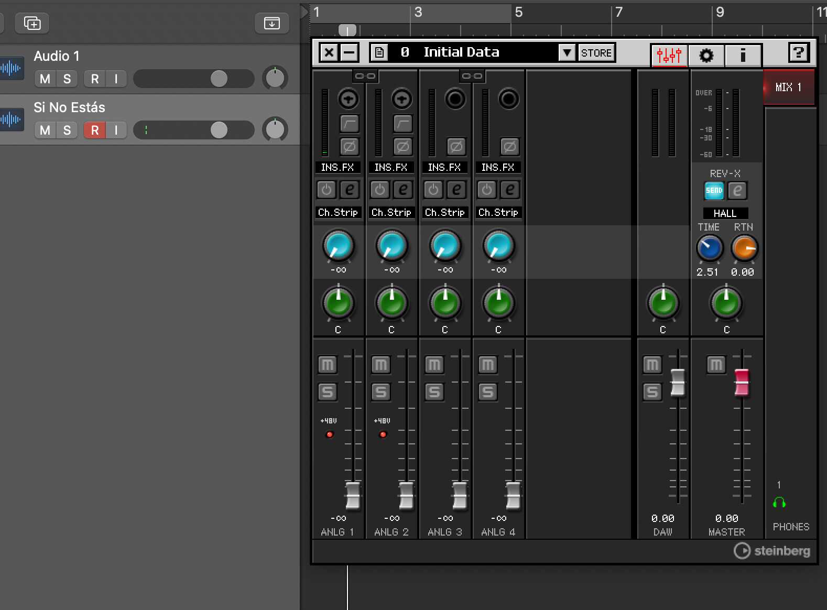Enable high-pass filter on ANLG 1
This screenshot has width=827, height=610.
click(x=349, y=124)
